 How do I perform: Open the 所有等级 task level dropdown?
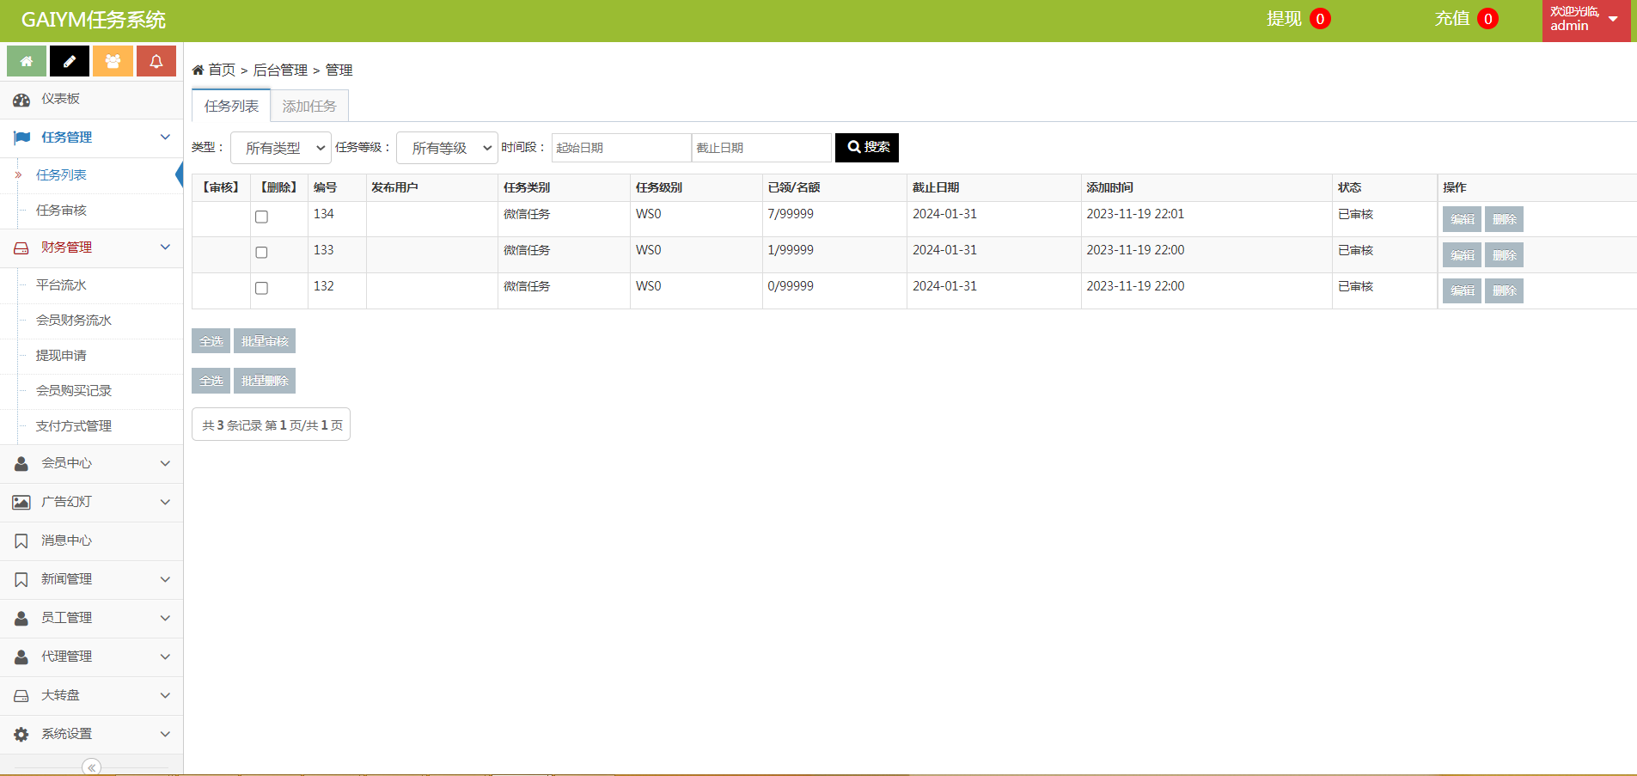point(447,148)
